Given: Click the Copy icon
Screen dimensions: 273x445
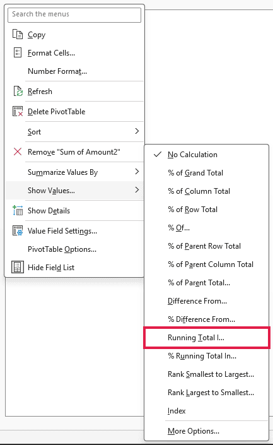Looking at the screenshot, I should (18, 34).
